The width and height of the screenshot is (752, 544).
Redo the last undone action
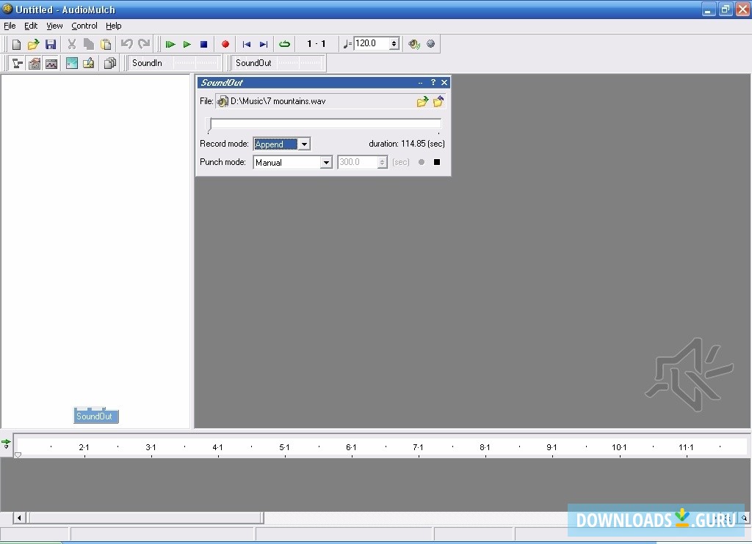(x=144, y=45)
